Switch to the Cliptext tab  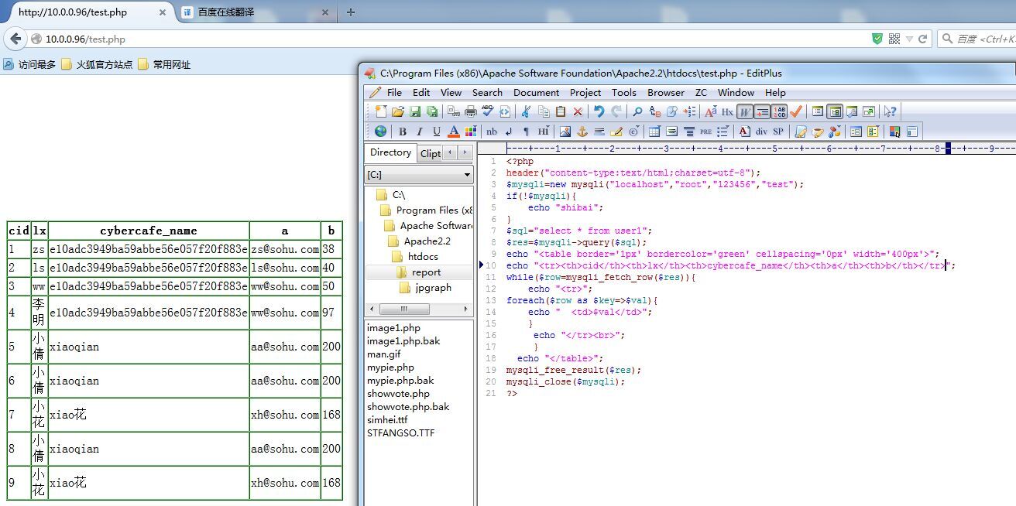point(430,153)
